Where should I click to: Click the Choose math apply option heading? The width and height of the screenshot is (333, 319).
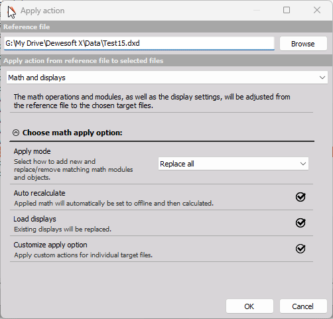[72, 133]
